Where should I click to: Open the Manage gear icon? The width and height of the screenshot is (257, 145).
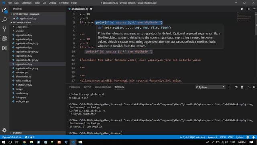[x=4, y=130]
